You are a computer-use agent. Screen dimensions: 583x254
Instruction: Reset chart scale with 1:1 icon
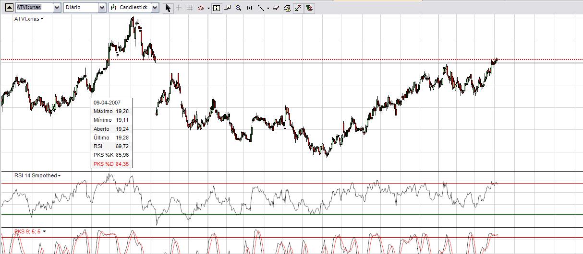click(250, 8)
